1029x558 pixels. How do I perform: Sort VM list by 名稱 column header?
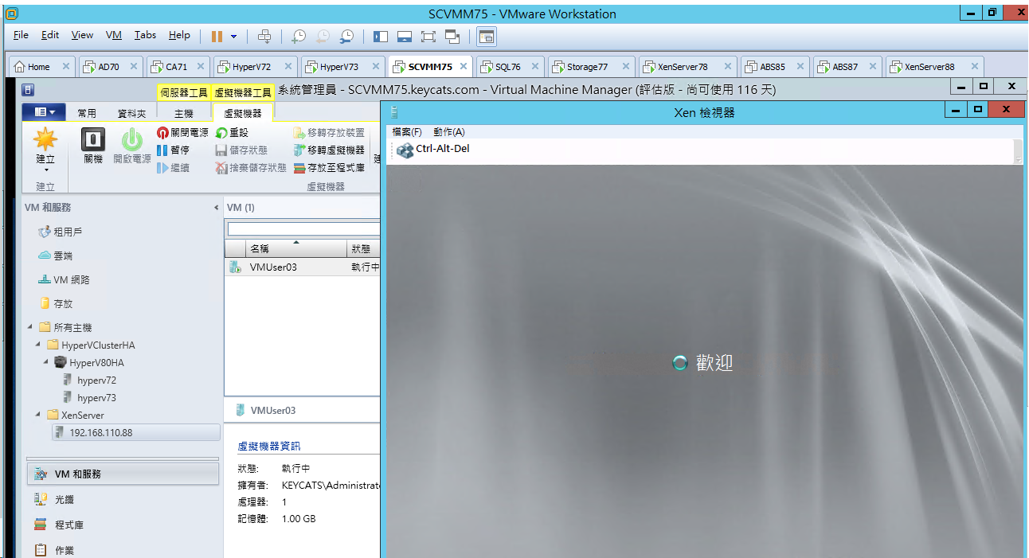point(295,248)
